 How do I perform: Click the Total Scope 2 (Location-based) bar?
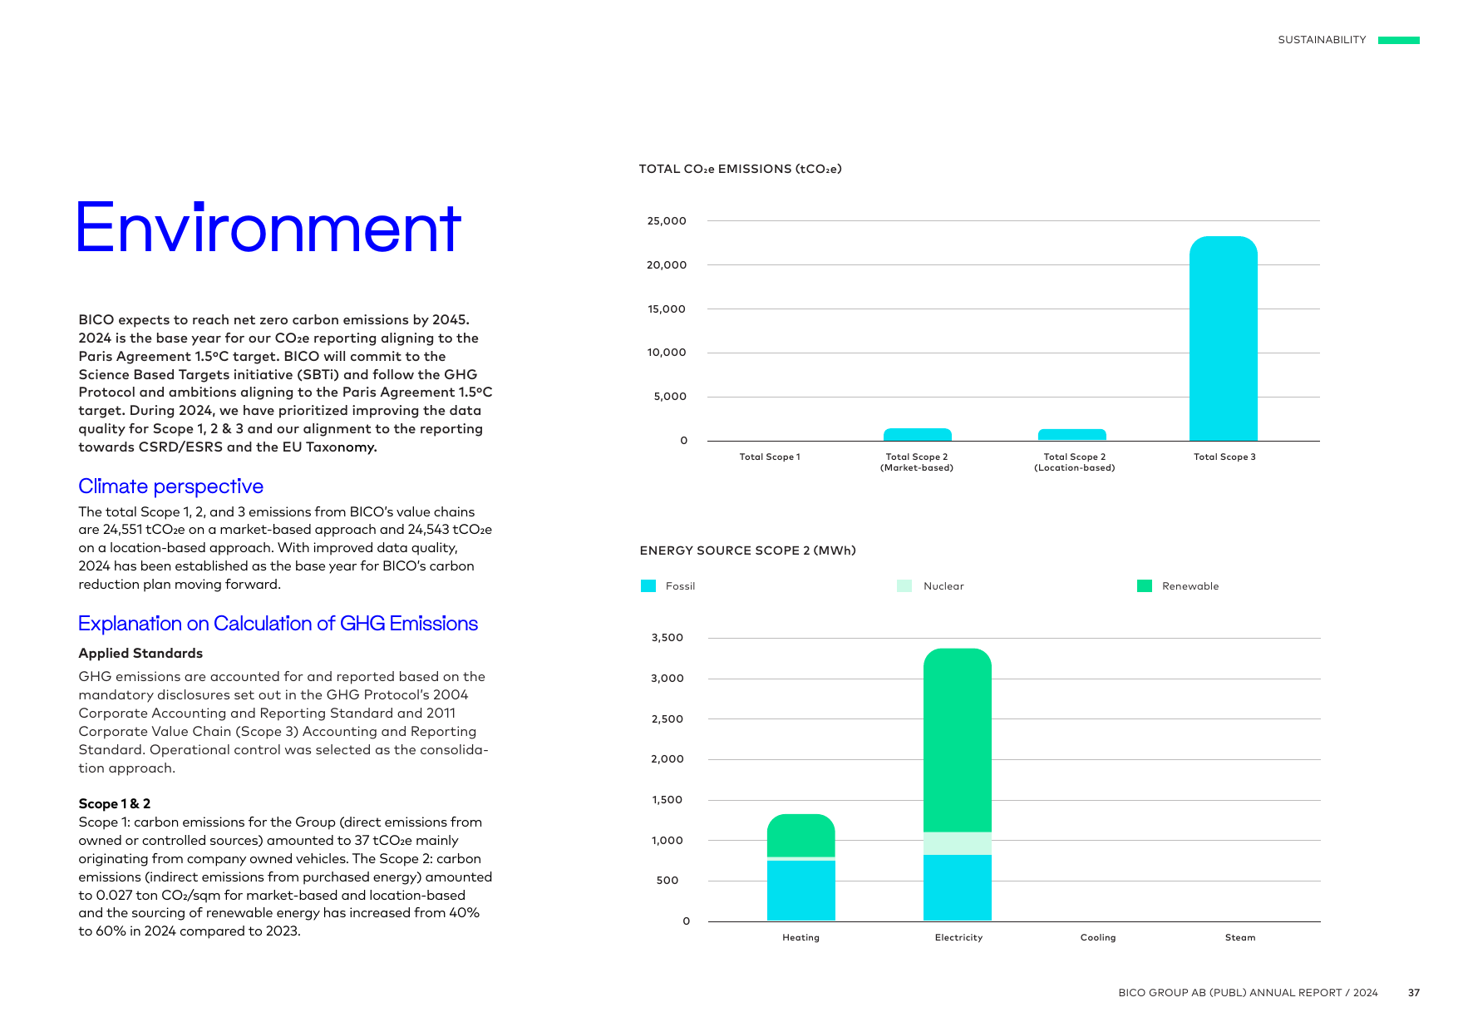tap(1072, 435)
